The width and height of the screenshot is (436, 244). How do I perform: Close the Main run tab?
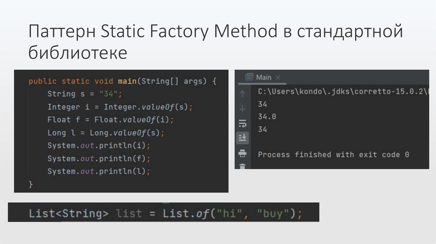point(278,77)
